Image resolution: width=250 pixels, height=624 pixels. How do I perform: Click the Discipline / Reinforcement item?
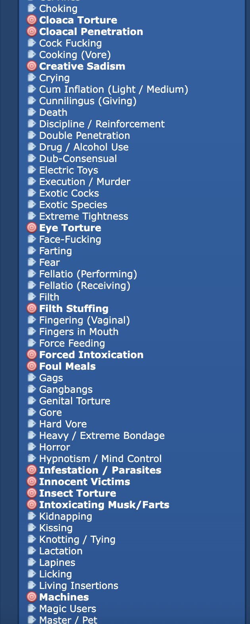click(x=102, y=124)
